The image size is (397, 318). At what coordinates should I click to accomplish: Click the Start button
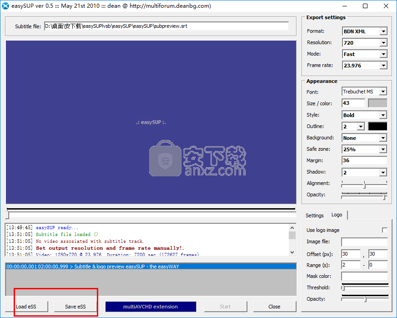pos(226,307)
